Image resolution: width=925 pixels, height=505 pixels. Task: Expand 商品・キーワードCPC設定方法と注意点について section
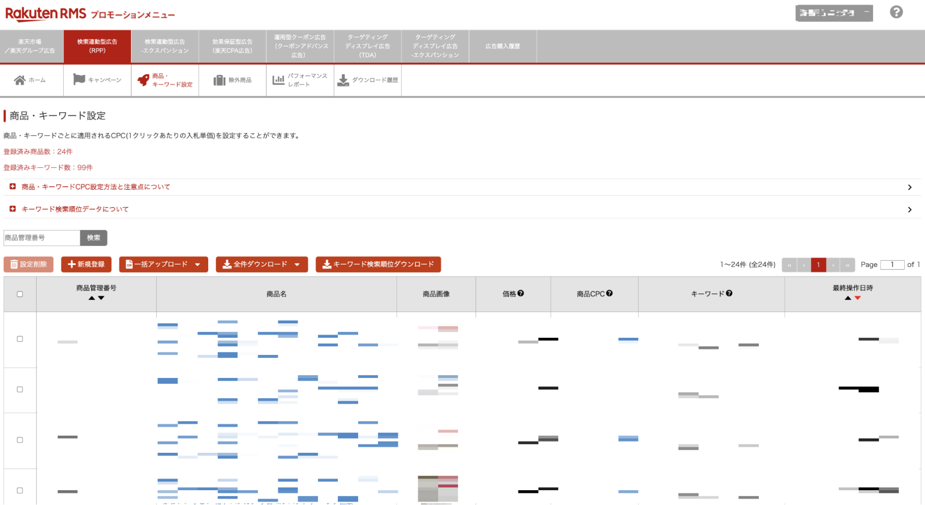[96, 187]
